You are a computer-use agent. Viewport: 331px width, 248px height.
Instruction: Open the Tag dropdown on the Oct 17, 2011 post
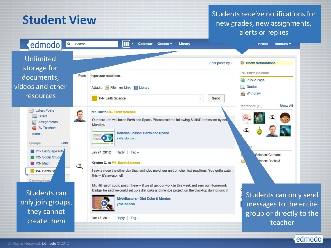tap(135, 218)
